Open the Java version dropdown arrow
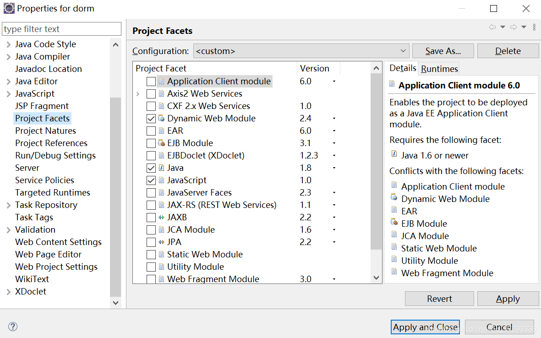Image resolution: width=541 pixels, height=338 pixels. [334, 168]
